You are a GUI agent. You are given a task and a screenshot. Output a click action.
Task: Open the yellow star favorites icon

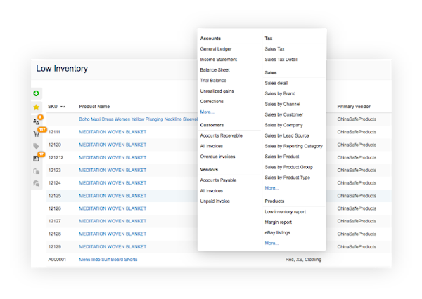pos(36,107)
